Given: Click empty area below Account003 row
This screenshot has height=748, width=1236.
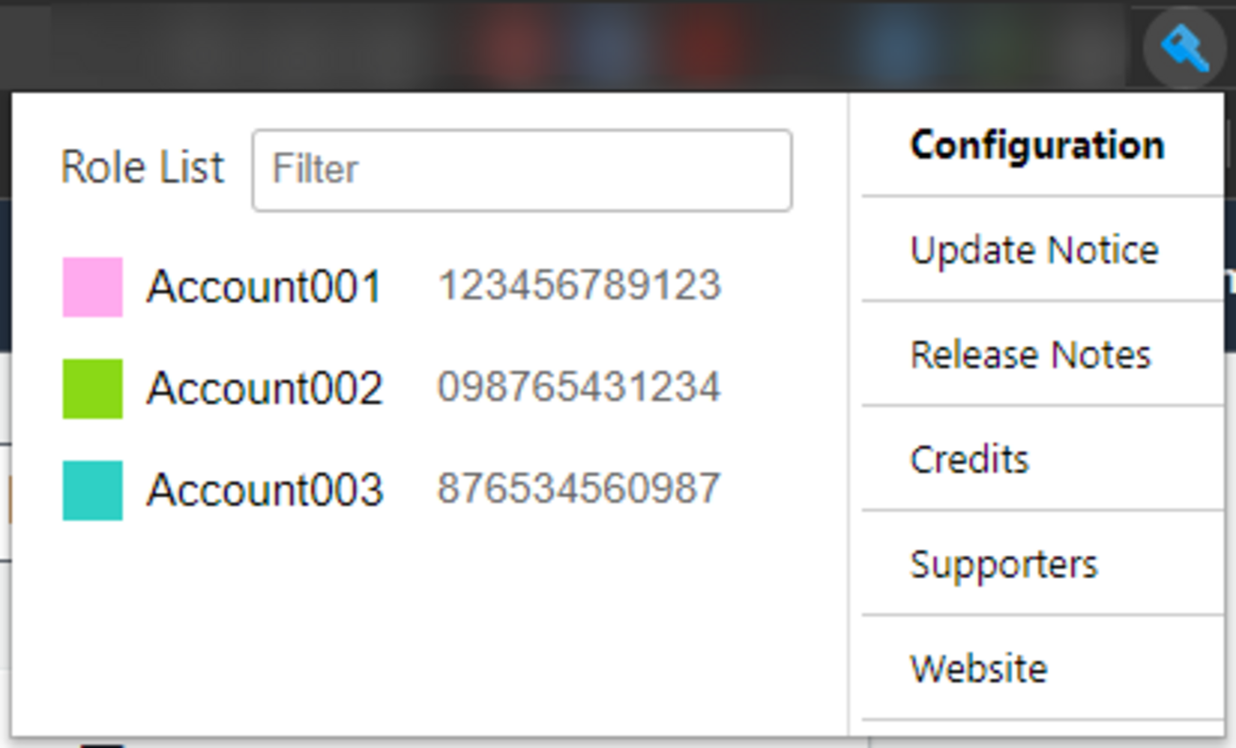Looking at the screenshot, I should click(x=428, y=627).
